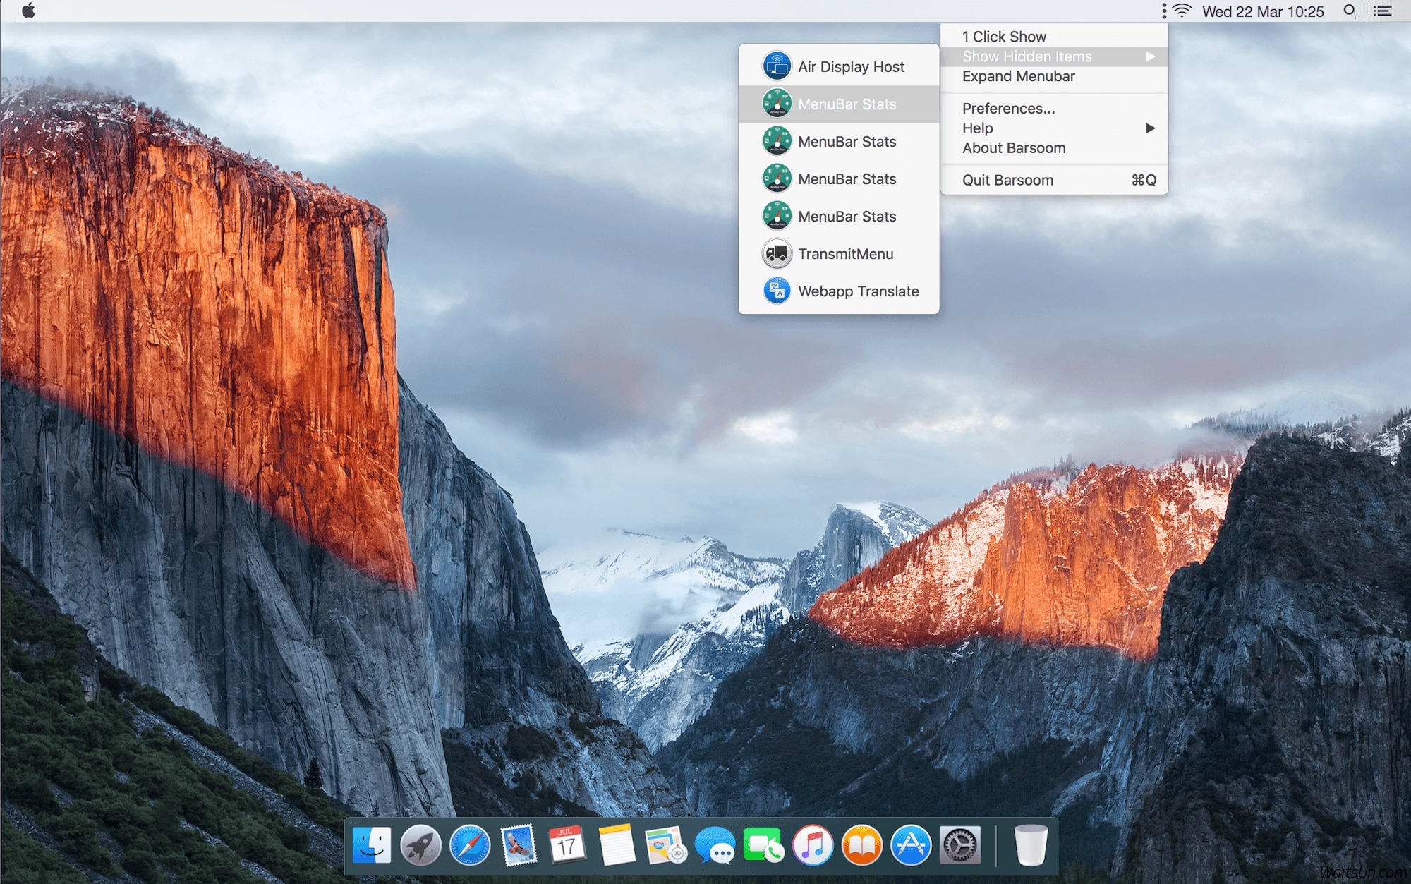1411x884 pixels.
Task: Launch Safari from the Dock
Action: (x=470, y=845)
